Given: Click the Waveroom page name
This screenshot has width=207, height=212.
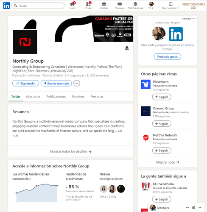Looking at the screenshot, I should coord(161,82).
